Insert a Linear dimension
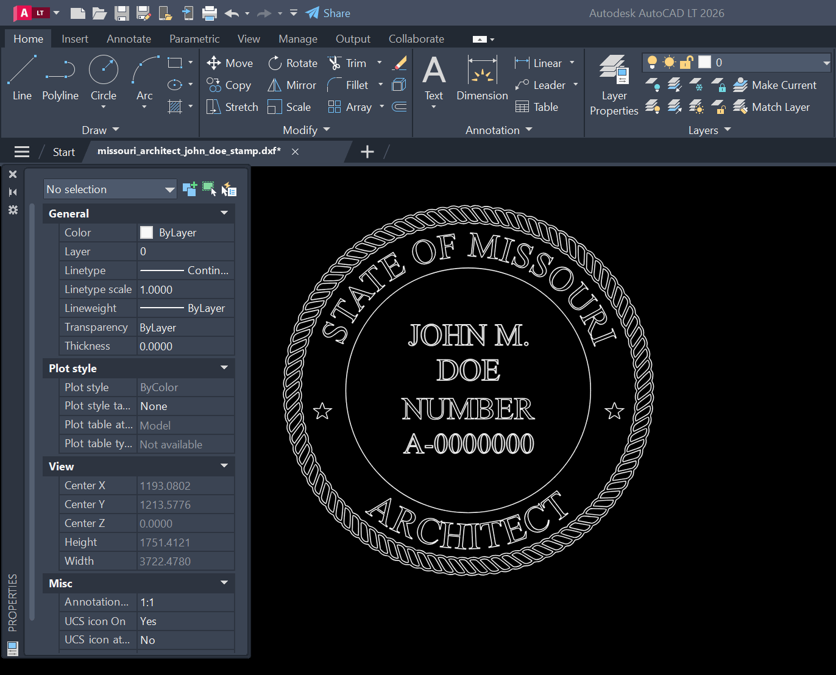This screenshot has height=675, width=836. [538, 63]
